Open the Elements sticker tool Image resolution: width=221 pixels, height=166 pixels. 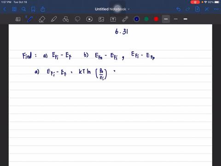click(x=89, y=19)
